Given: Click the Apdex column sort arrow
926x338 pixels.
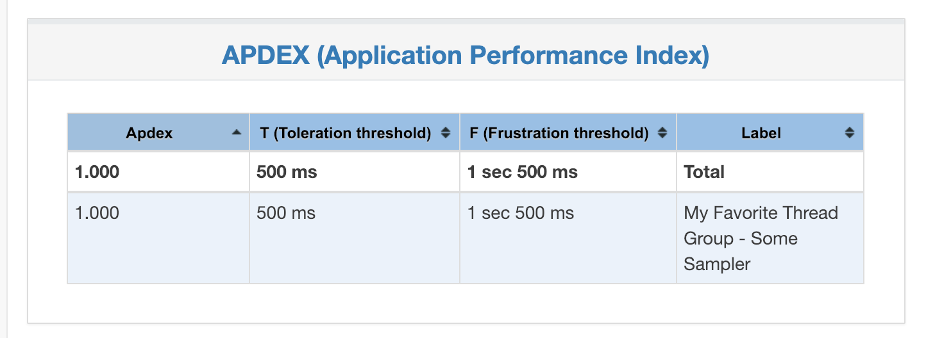Looking at the screenshot, I should [x=237, y=133].
